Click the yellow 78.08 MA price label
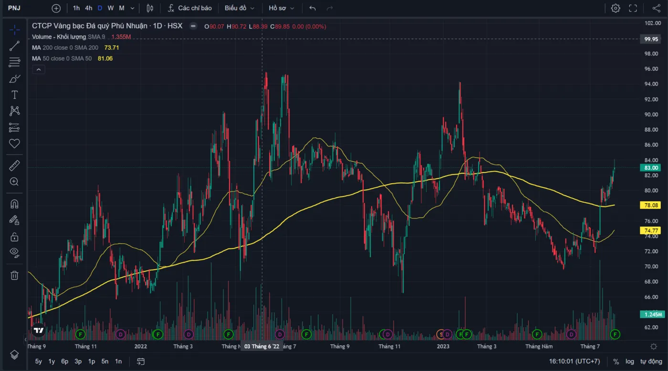Image resolution: width=668 pixels, height=371 pixels. pyautogui.click(x=652, y=205)
